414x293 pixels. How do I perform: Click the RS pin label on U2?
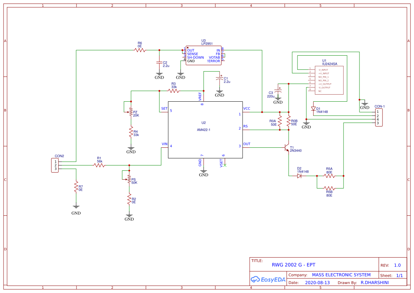(x=245, y=126)
